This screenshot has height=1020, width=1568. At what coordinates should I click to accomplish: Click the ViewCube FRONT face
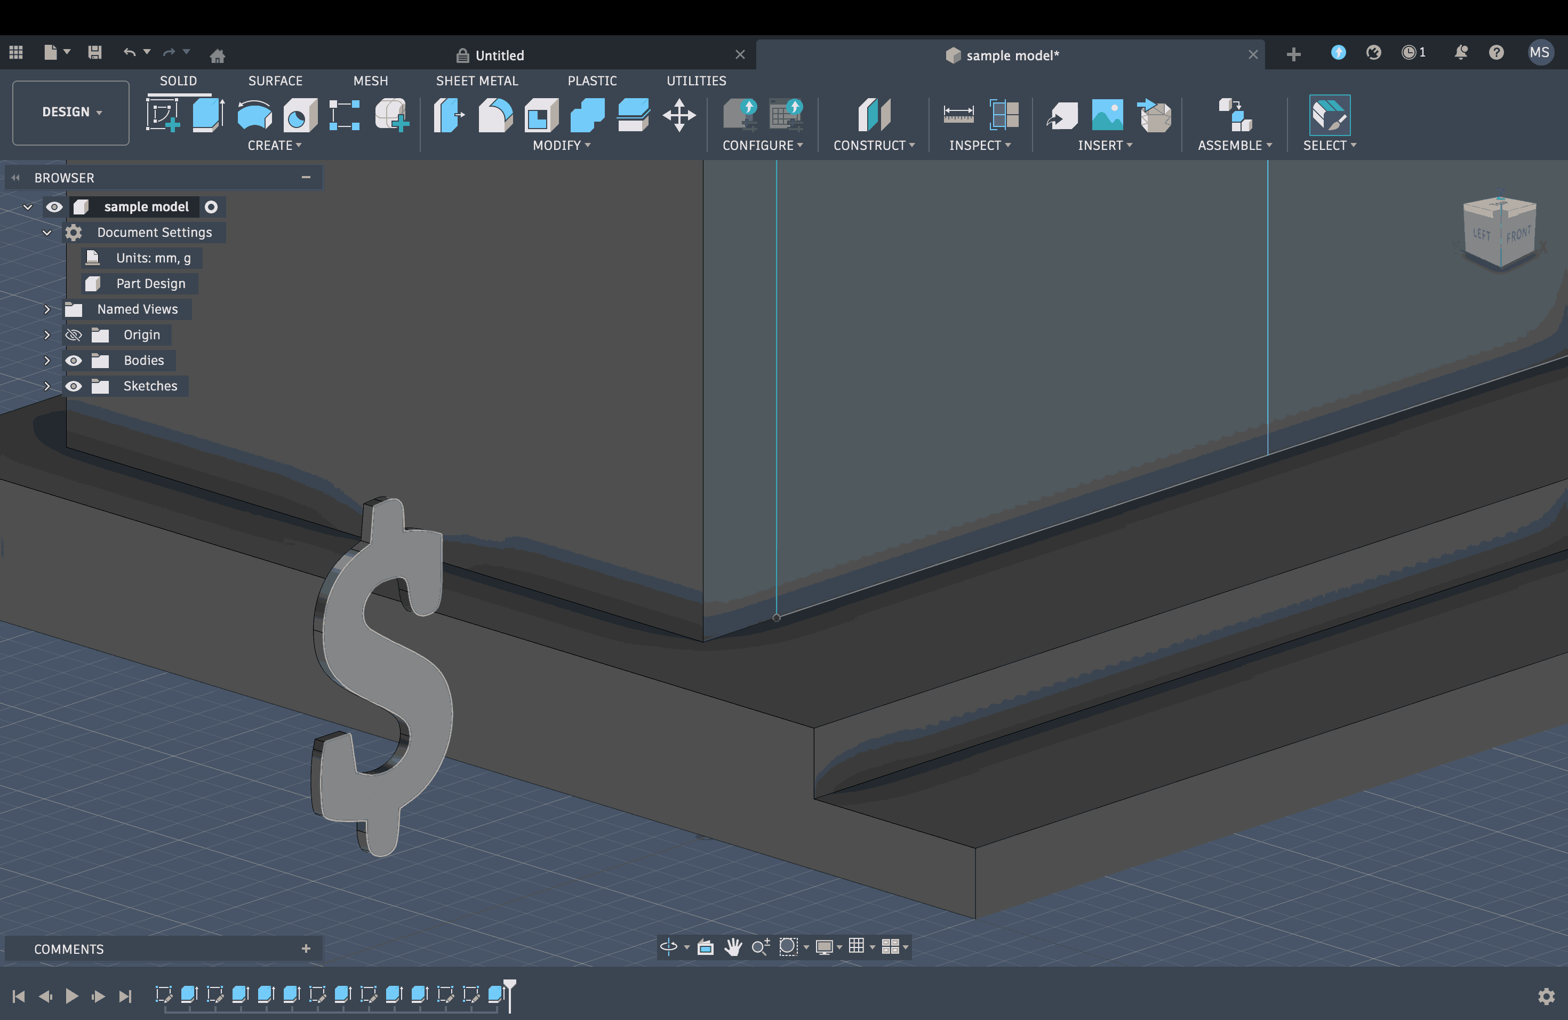(x=1518, y=235)
